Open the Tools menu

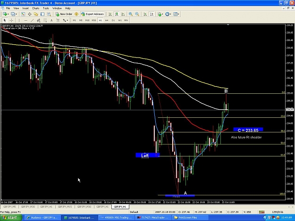click(46, 8)
